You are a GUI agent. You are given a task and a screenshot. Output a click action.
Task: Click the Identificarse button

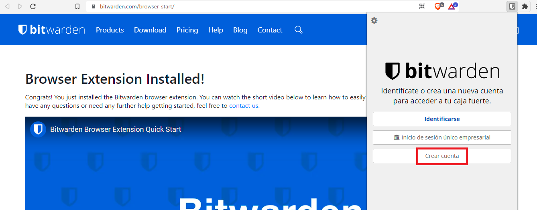point(442,119)
